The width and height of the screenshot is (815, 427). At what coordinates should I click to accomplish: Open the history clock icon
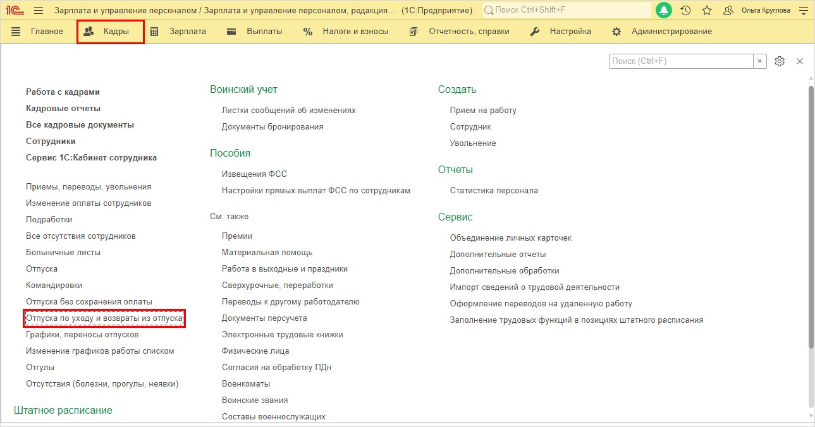[685, 11]
